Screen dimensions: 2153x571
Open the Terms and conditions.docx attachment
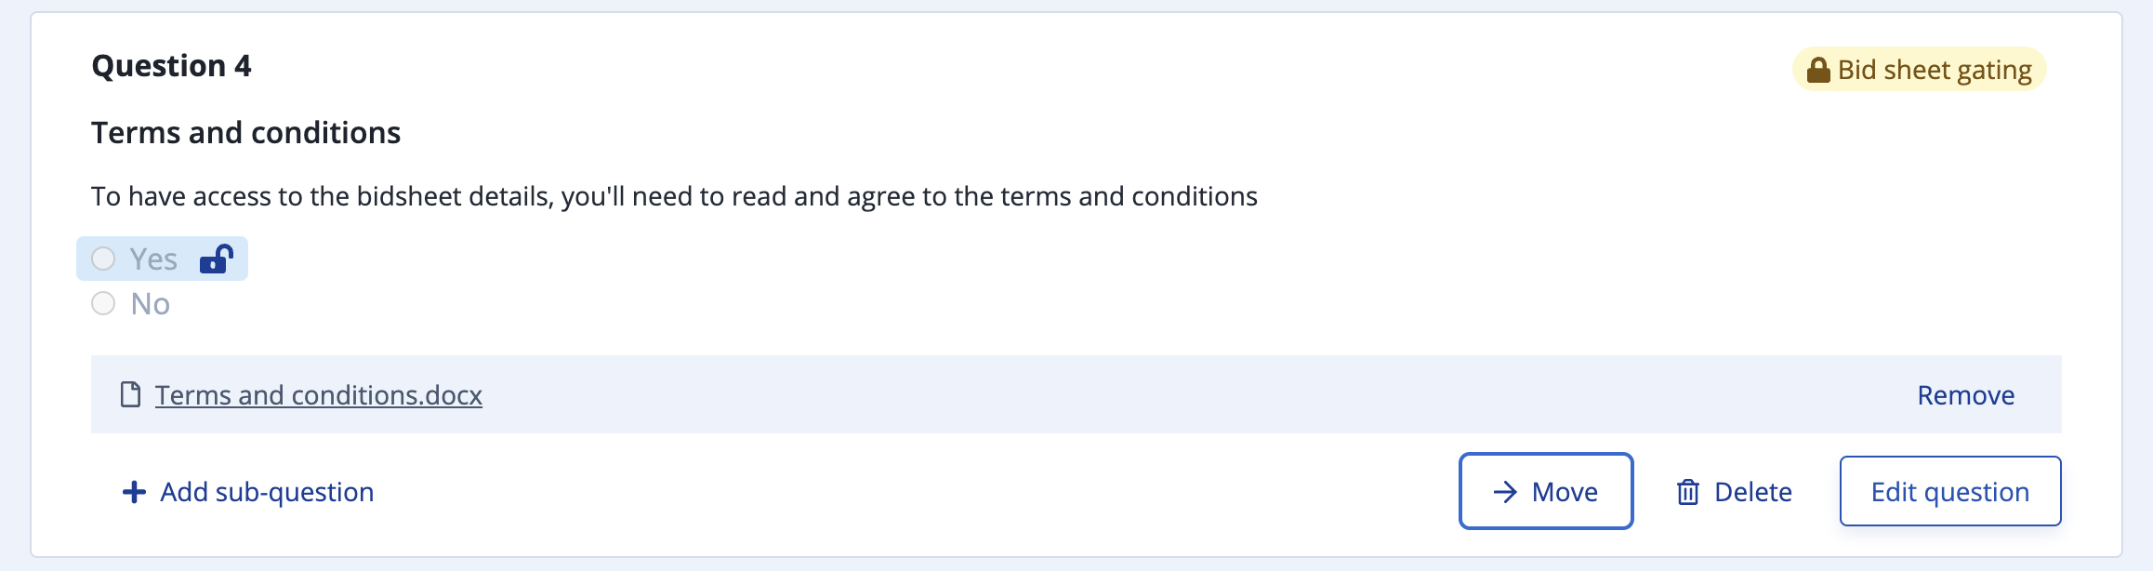click(318, 395)
